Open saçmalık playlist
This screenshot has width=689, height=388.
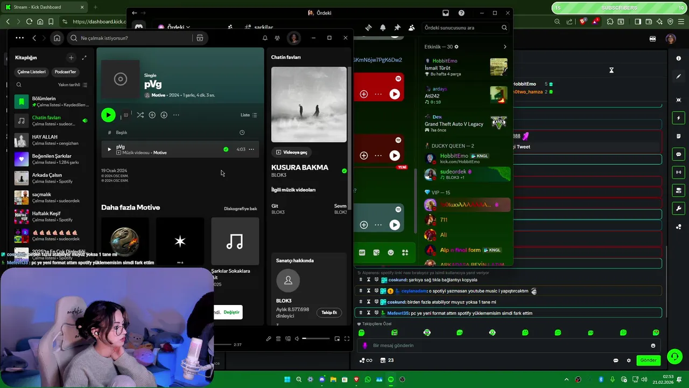(x=52, y=197)
